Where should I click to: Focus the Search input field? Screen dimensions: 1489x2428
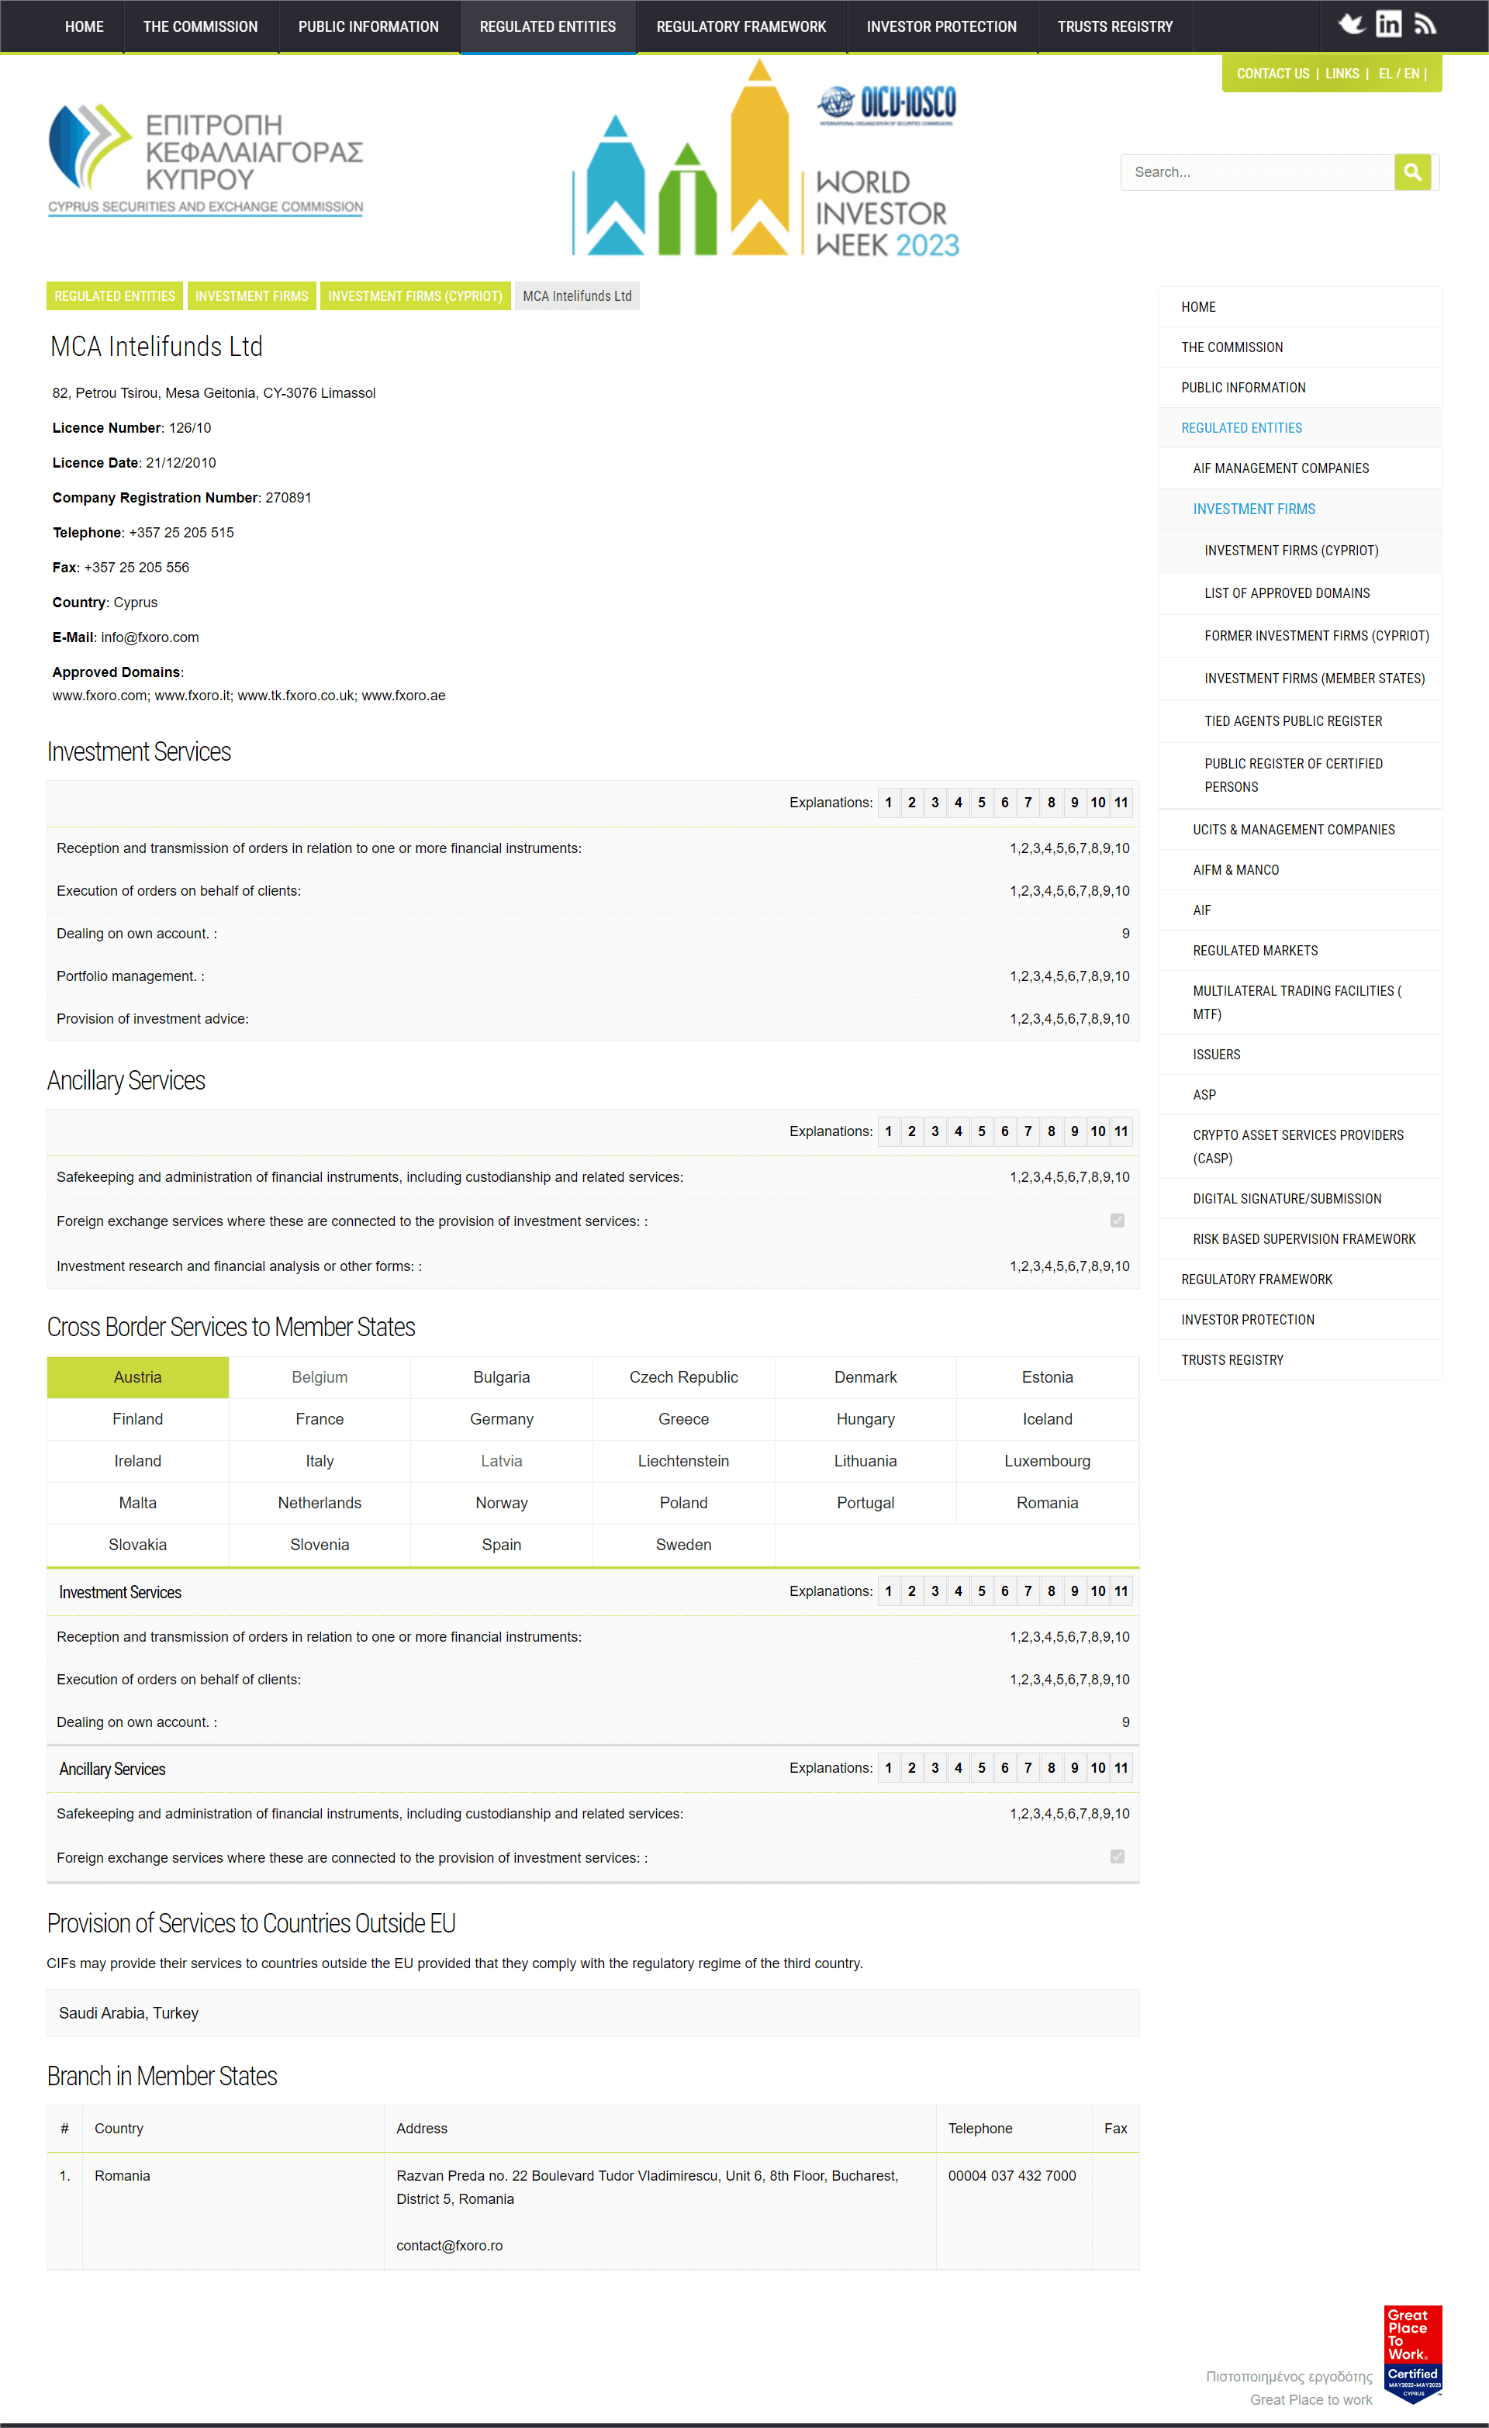[x=1257, y=171]
